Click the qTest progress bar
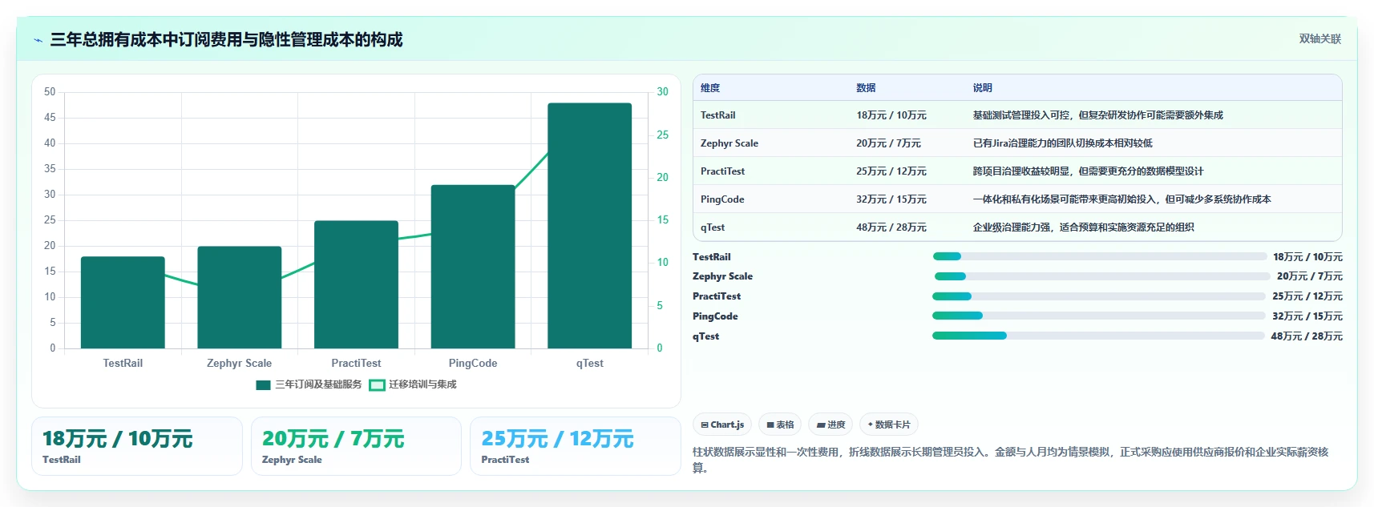1374x507 pixels. pos(1098,336)
